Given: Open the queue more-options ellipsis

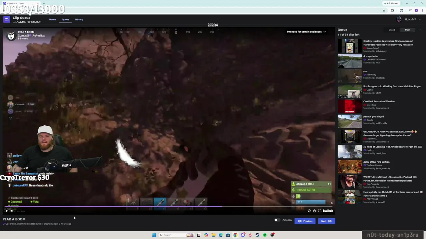Looking at the screenshot, I should click(421, 30).
